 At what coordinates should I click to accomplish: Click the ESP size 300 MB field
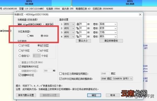pos(48,71)
